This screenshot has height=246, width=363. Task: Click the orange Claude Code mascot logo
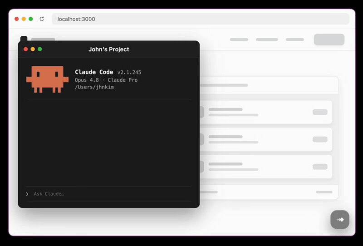[x=48, y=79]
